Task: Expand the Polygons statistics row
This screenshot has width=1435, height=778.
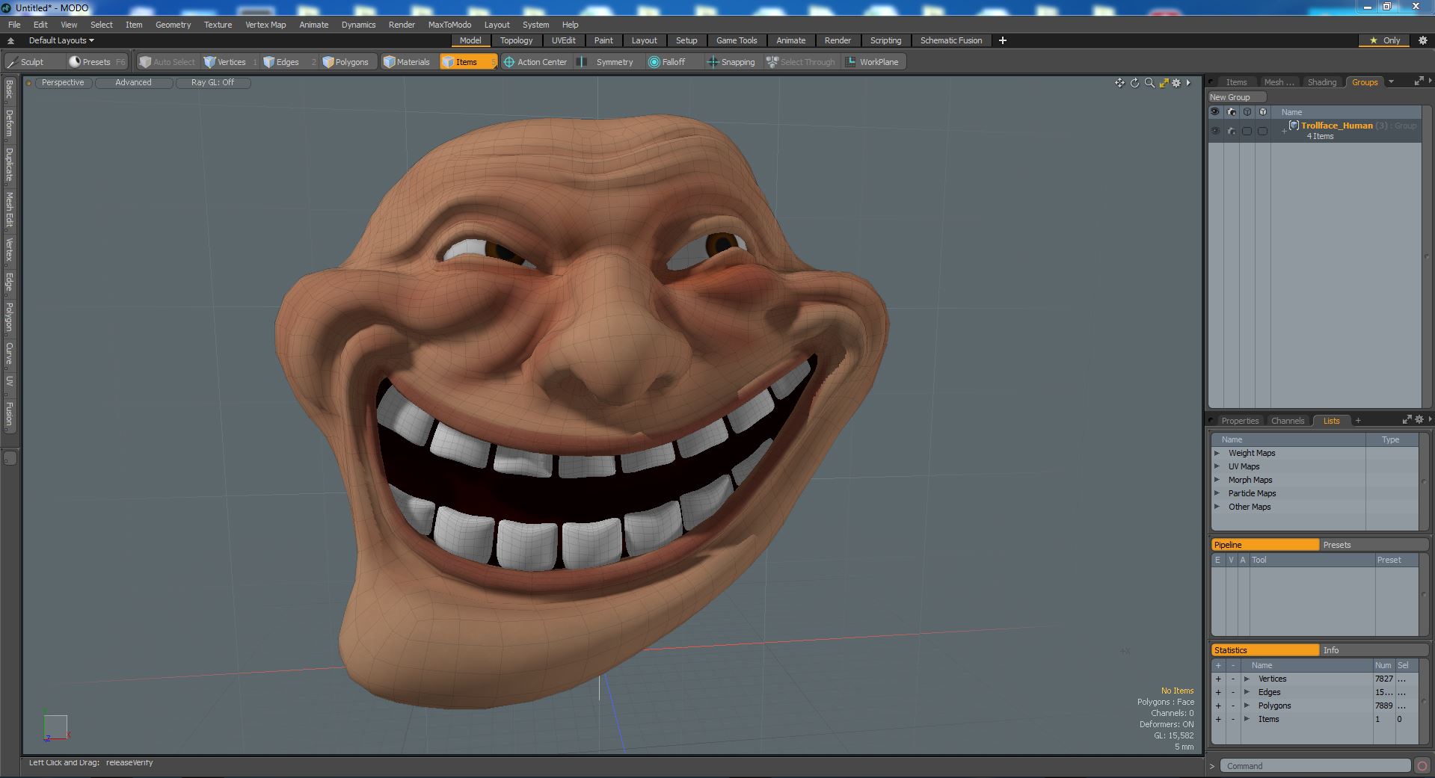Action: 1247,706
